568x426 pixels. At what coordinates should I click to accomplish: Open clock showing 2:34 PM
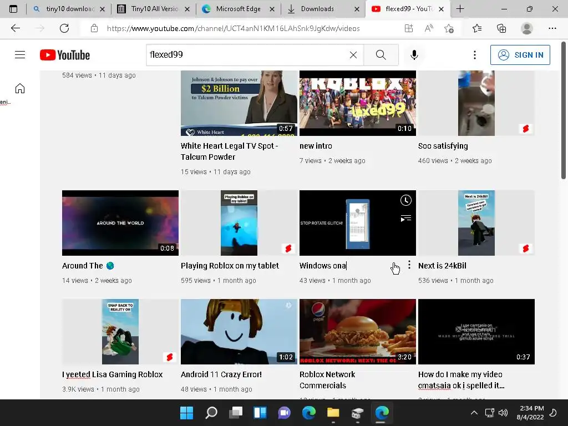point(530,413)
